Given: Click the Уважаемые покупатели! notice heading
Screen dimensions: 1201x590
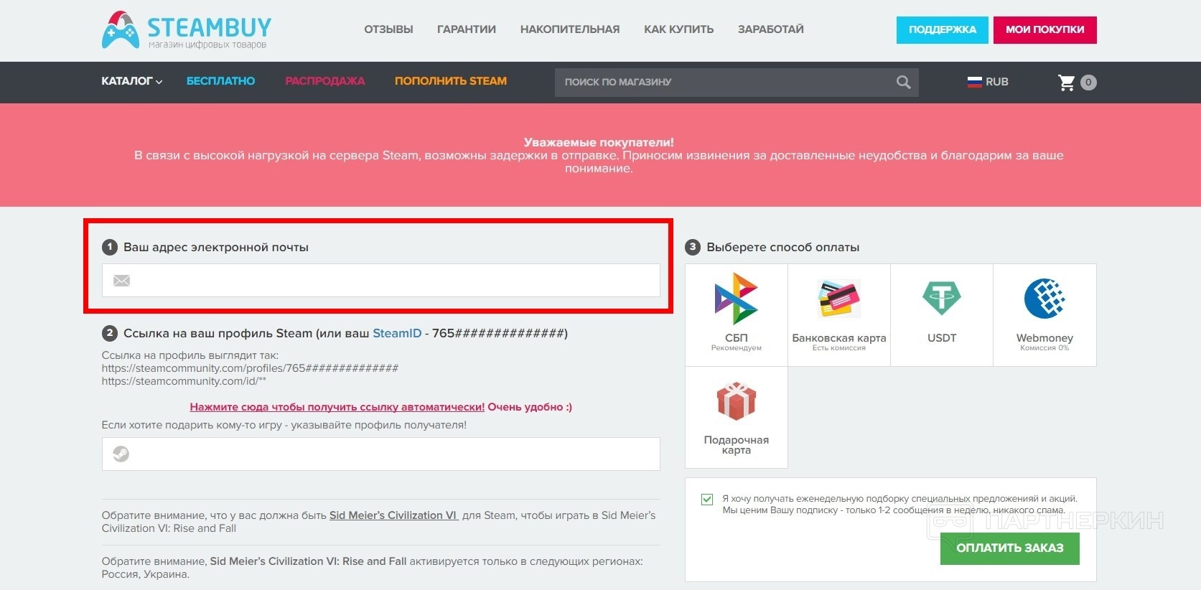Looking at the screenshot, I should pyautogui.click(x=599, y=142).
